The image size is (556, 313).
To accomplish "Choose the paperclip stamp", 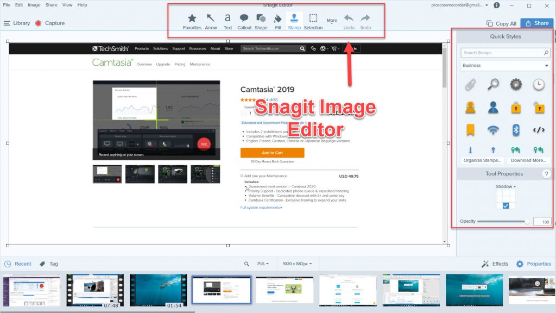I will 471,85.
